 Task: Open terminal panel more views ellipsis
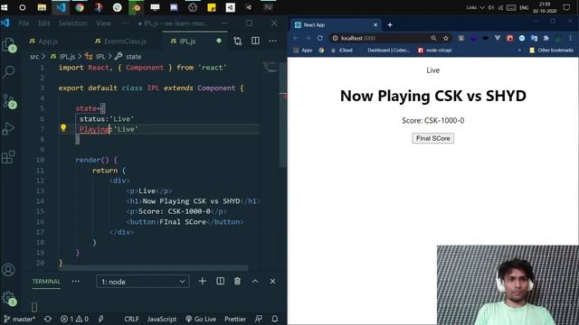coord(76,282)
